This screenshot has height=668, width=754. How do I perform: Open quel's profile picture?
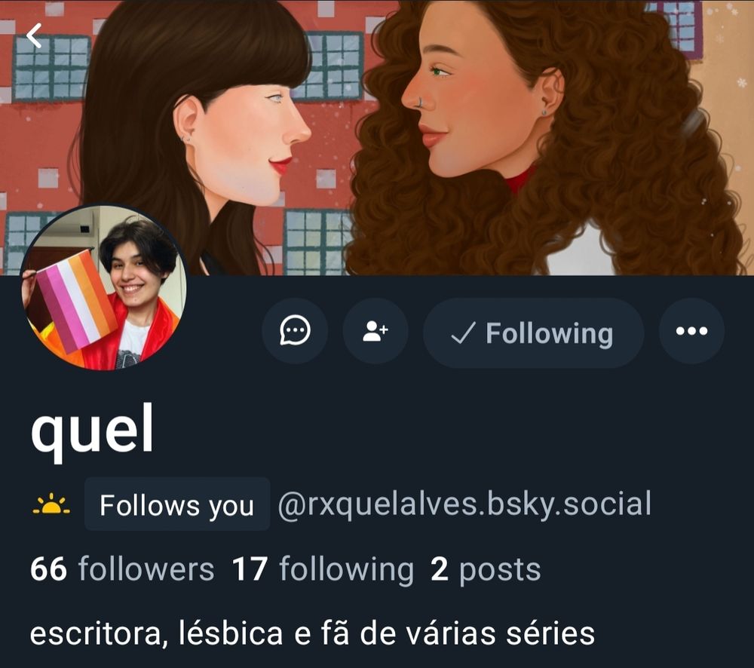pos(103,287)
